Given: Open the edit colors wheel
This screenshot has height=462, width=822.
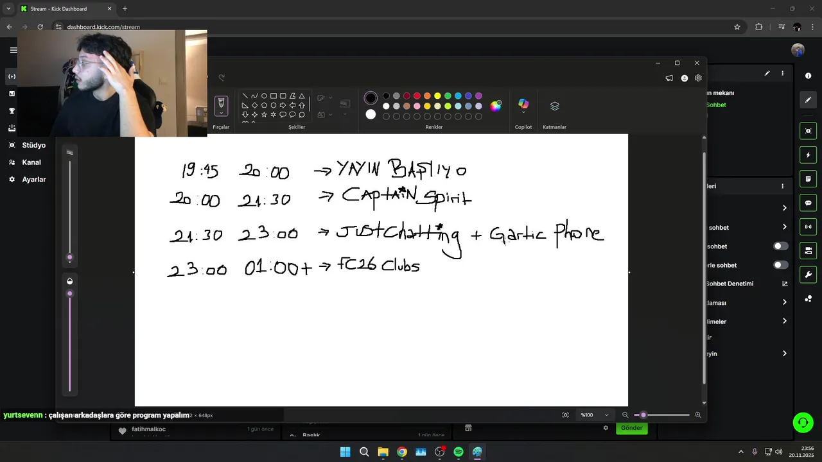Looking at the screenshot, I should [x=495, y=106].
